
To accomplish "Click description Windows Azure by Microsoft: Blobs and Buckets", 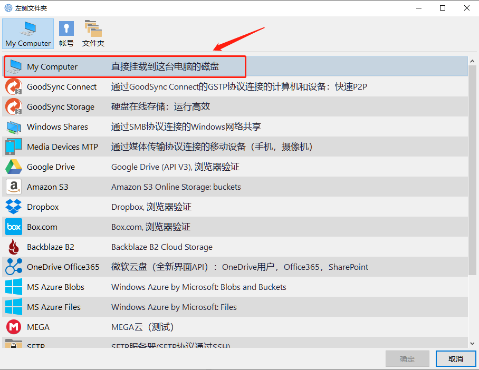I will tap(199, 287).
